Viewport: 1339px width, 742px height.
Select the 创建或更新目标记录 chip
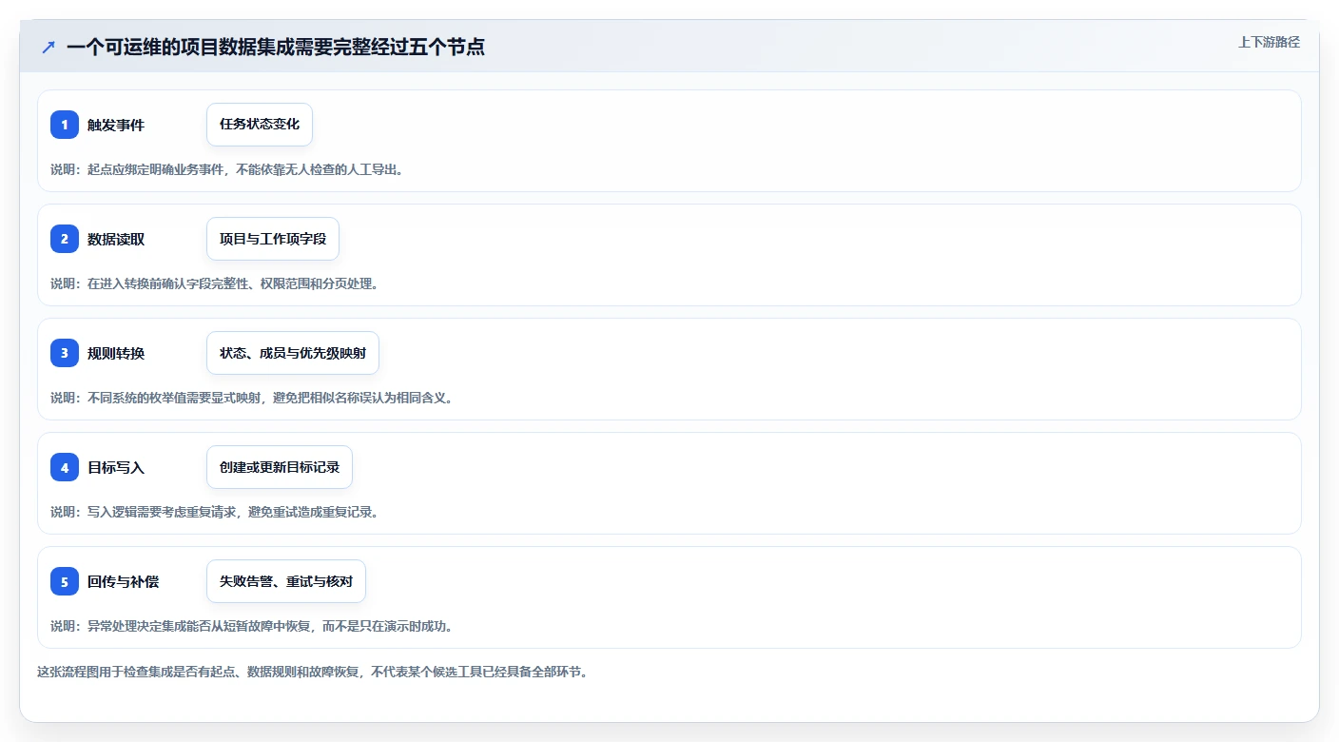[x=280, y=467]
